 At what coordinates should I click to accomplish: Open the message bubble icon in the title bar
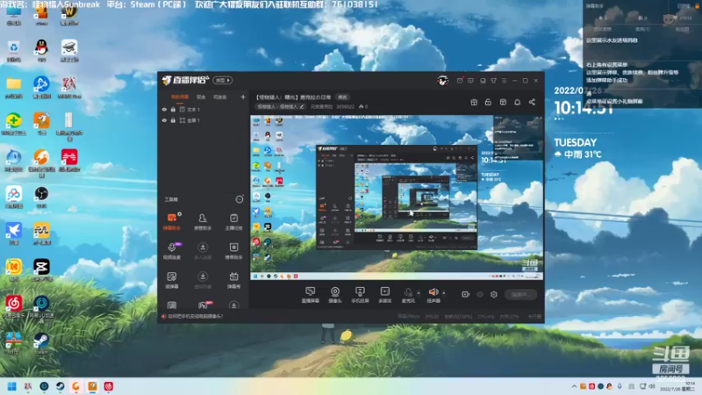click(470, 81)
